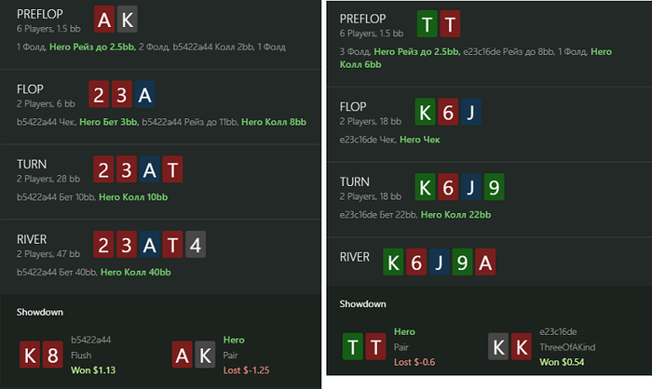The height and width of the screenshot is (389, 652).
Task: Select the gray 4 card on left river board
Action: click(x=196, y=245)
